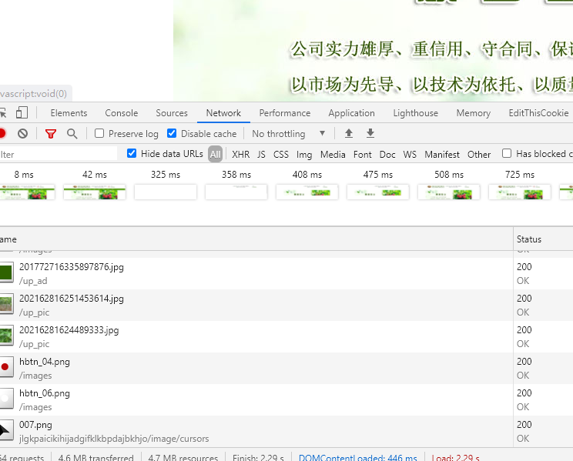Click the export HAR download arrow
The image size is (573, 461).
point(370,134)
